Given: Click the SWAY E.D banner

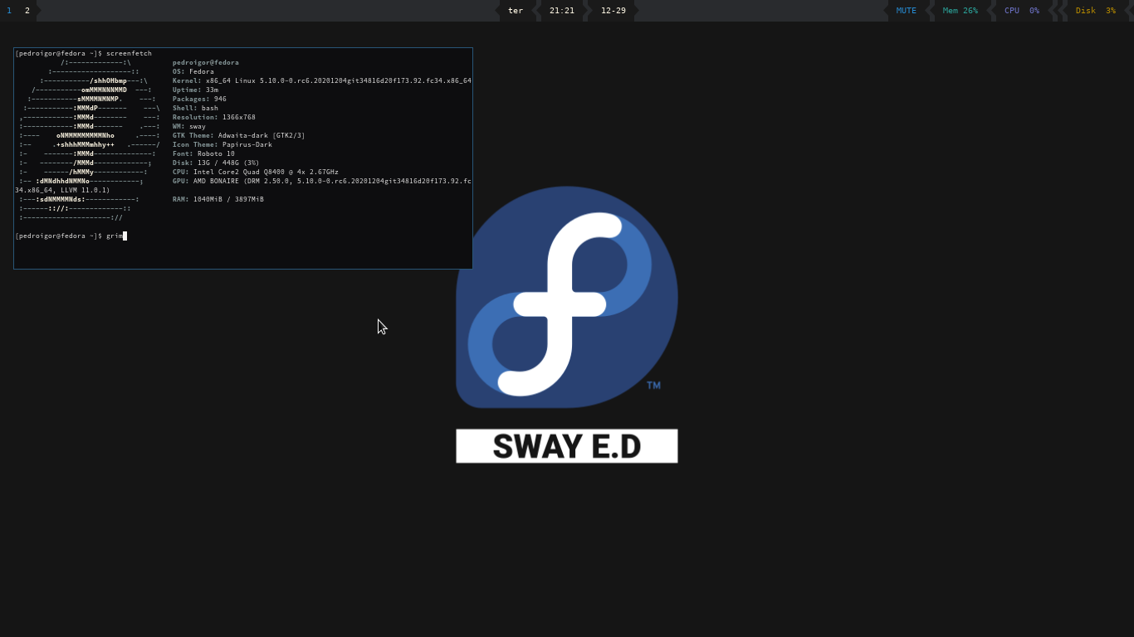Looking at the screenshot, I should 567,446.
